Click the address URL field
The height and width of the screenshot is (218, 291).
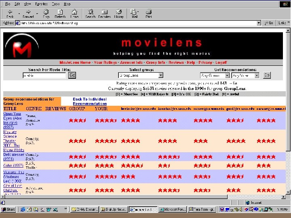pos(137,23)
